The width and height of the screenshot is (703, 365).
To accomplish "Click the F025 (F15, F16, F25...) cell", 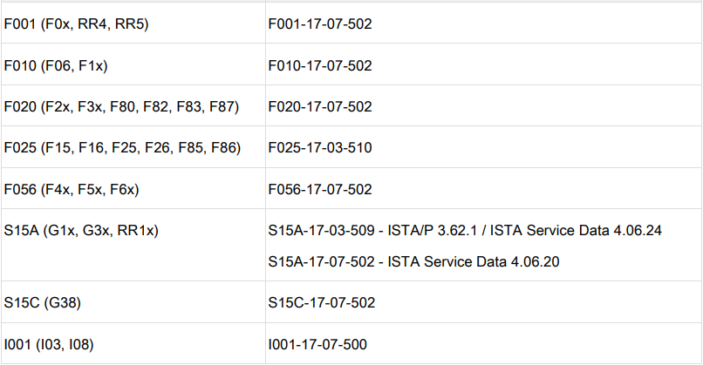I will point(122,147).
